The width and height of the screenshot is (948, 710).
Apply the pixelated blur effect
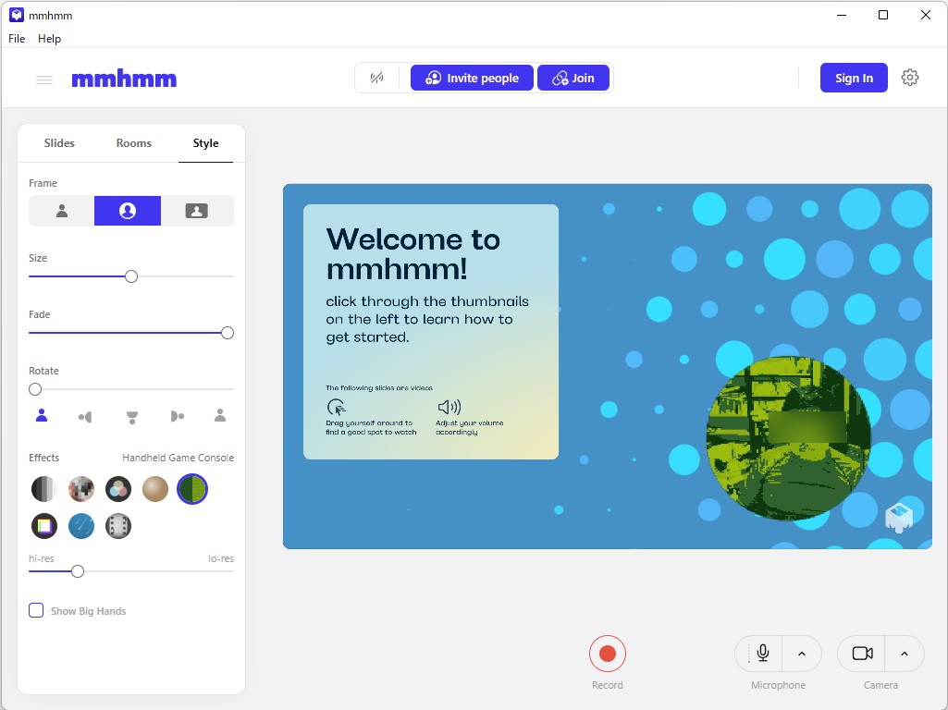tap(81, 489)
